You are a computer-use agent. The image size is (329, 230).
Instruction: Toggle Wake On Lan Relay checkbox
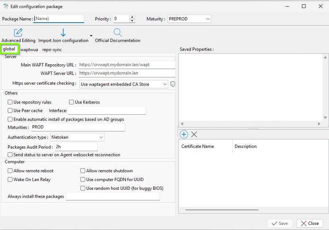[10, 180]
